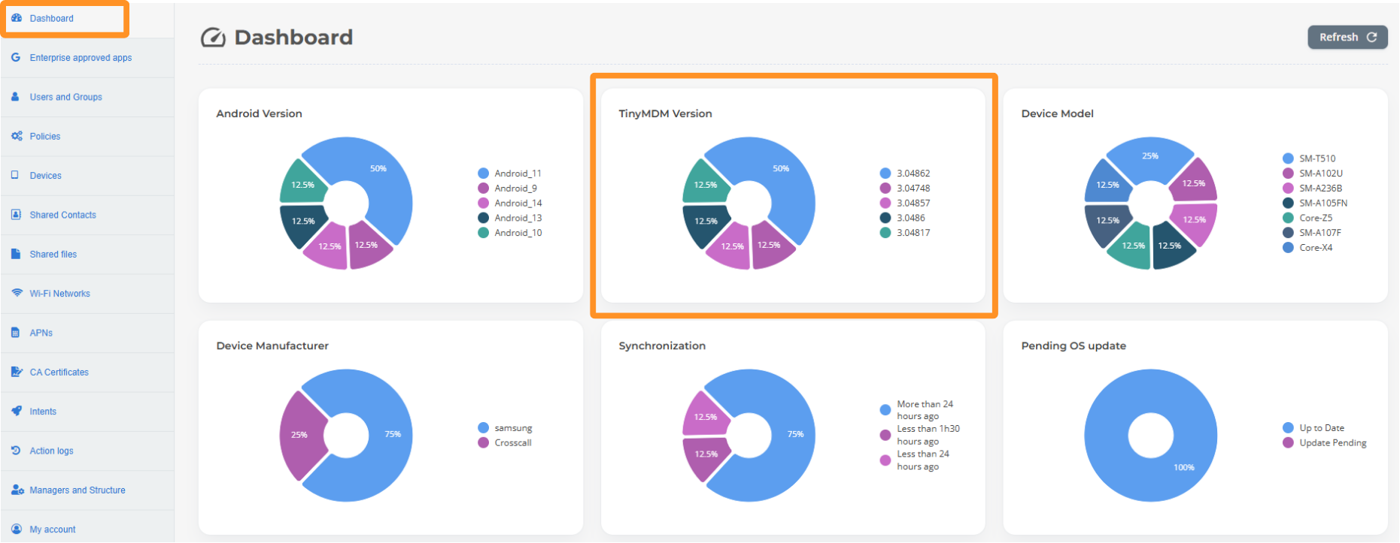
Task: Click the 3.04862 legend color dot
Action: click(885, 173)
